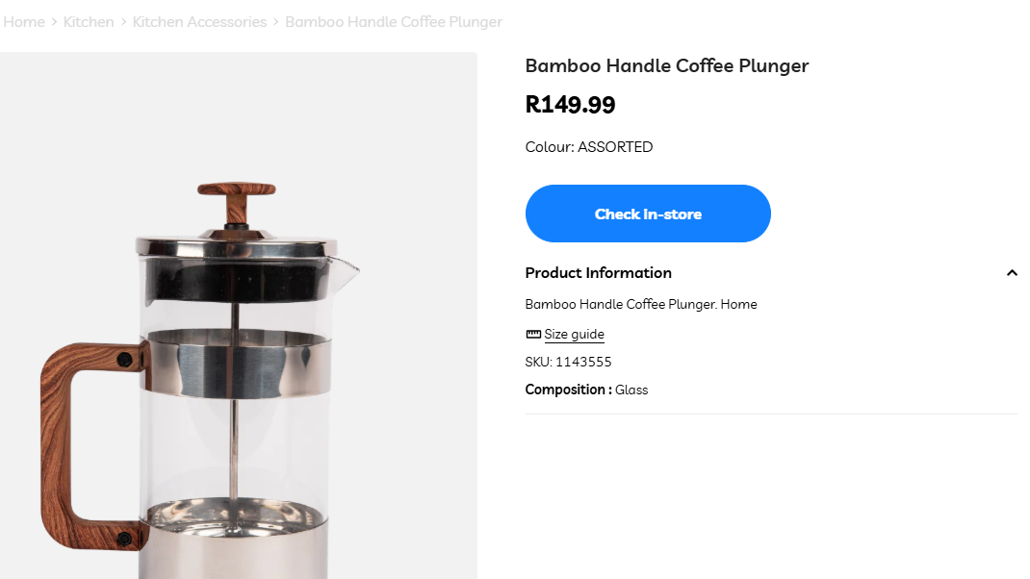Click the chevron separator after Home breadcrumb
Screen dimensions: 1030x579
click(55, 22)
